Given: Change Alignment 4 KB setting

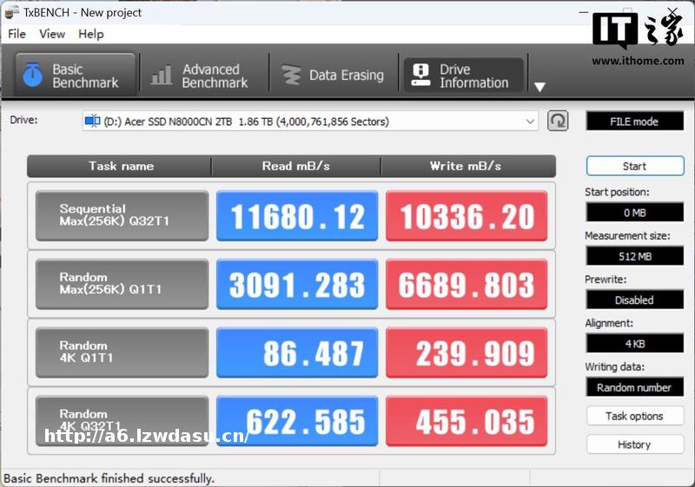Looking at the screenshot, I should [635, 344].
